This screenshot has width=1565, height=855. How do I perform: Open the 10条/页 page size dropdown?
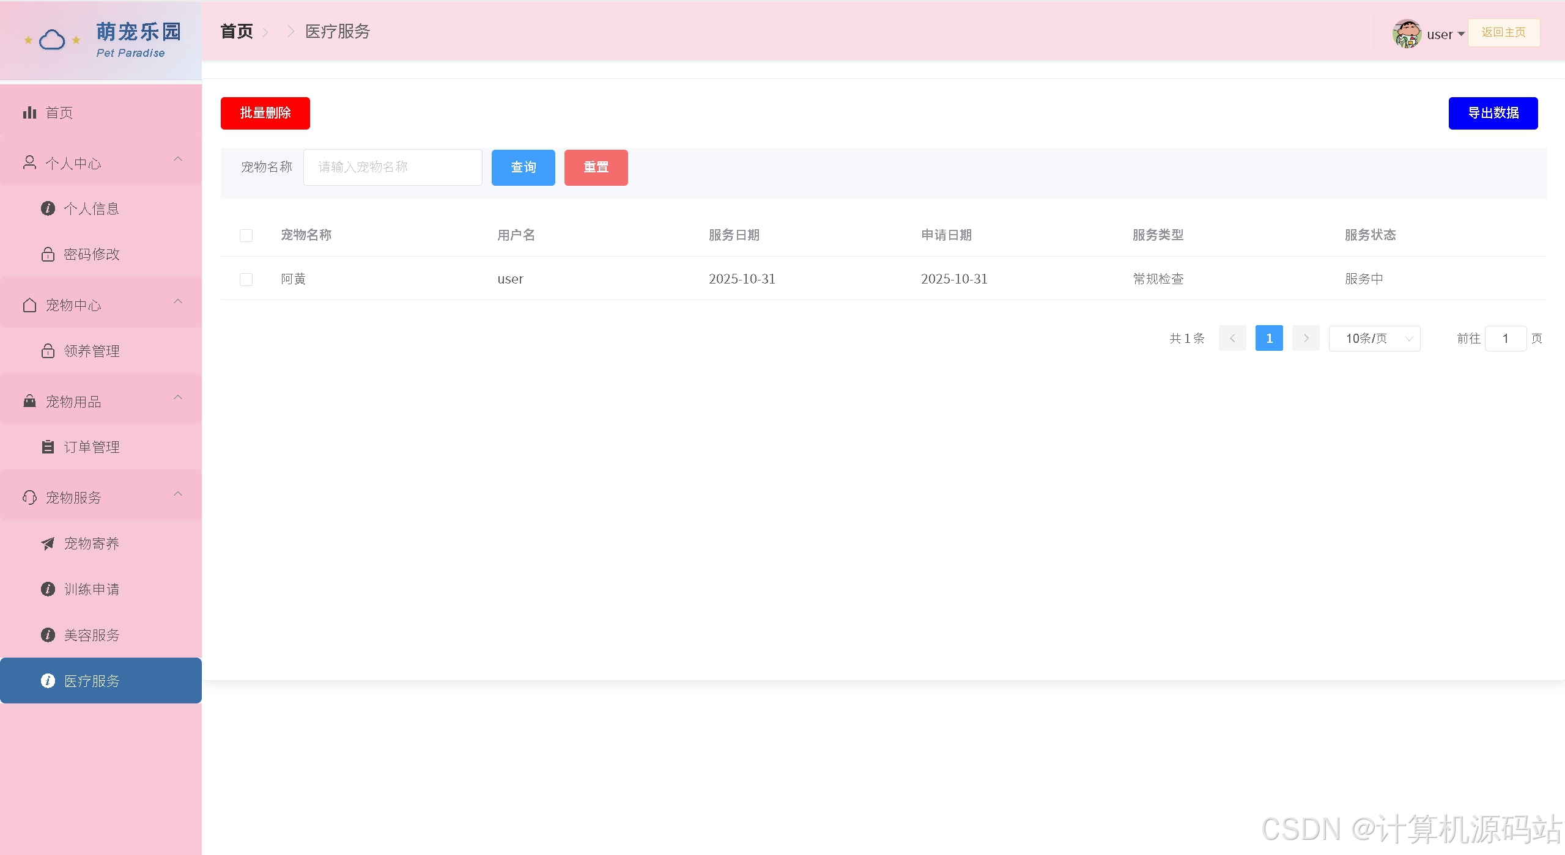1374,338
